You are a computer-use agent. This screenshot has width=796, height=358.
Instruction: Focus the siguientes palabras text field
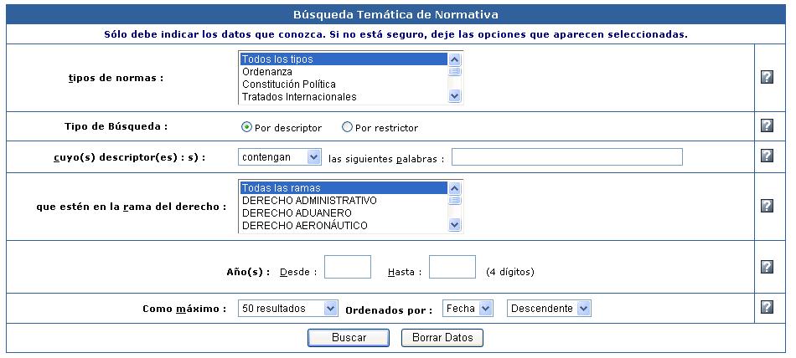(x=567, y=157)
